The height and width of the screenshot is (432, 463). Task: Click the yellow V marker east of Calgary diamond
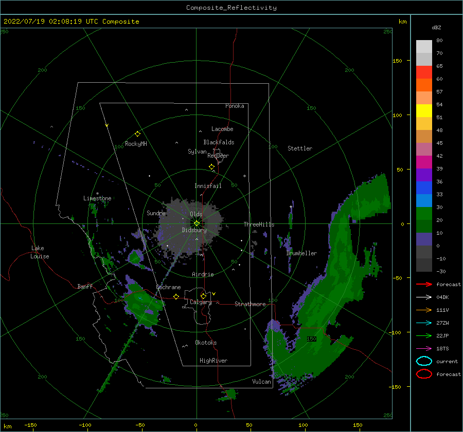(x=214, y=294)
